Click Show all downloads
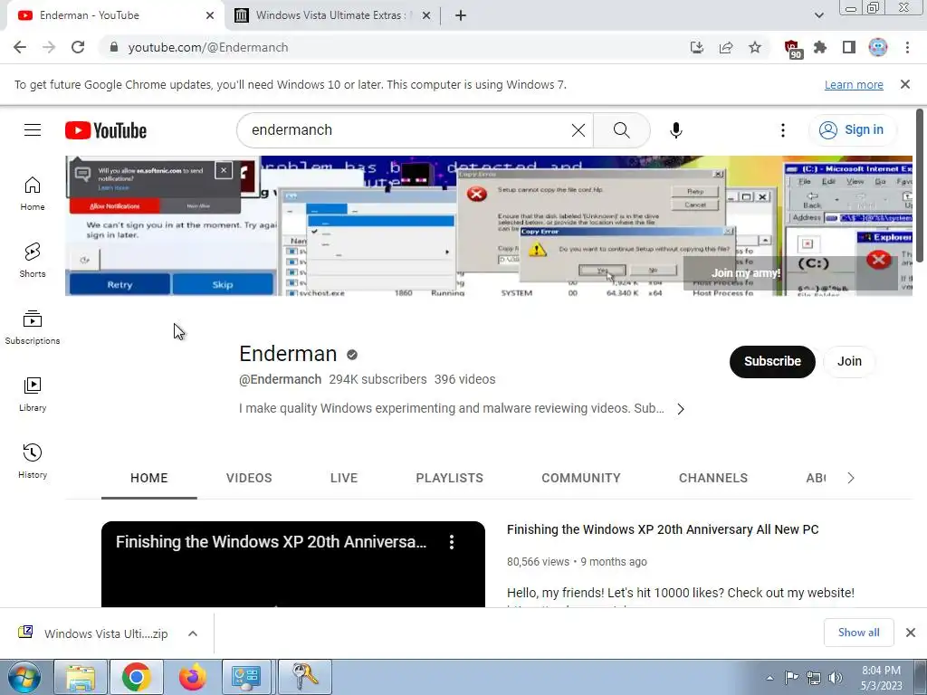This screenshot has width=927, height=695. click(858, 633)
